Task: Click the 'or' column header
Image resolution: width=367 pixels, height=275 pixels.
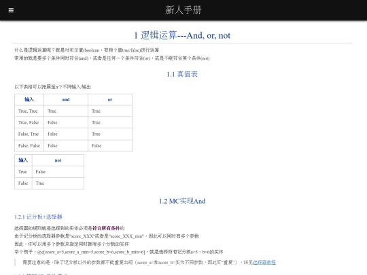Action: click(x=110, y=100)
